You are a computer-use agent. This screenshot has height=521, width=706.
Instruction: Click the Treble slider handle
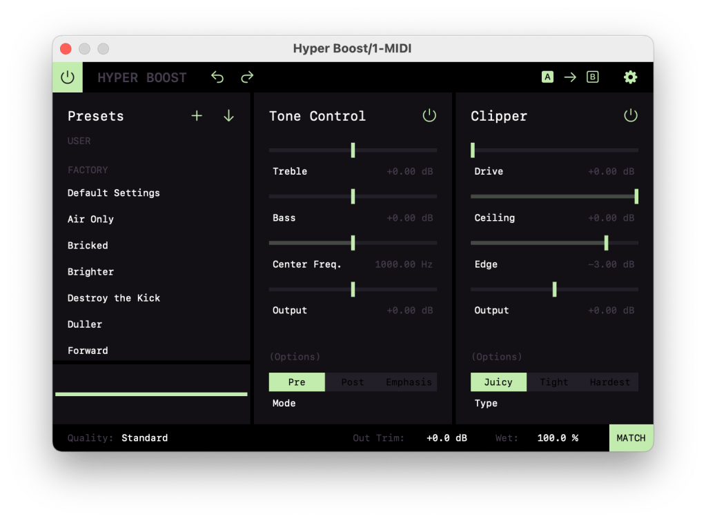[353, 150]
